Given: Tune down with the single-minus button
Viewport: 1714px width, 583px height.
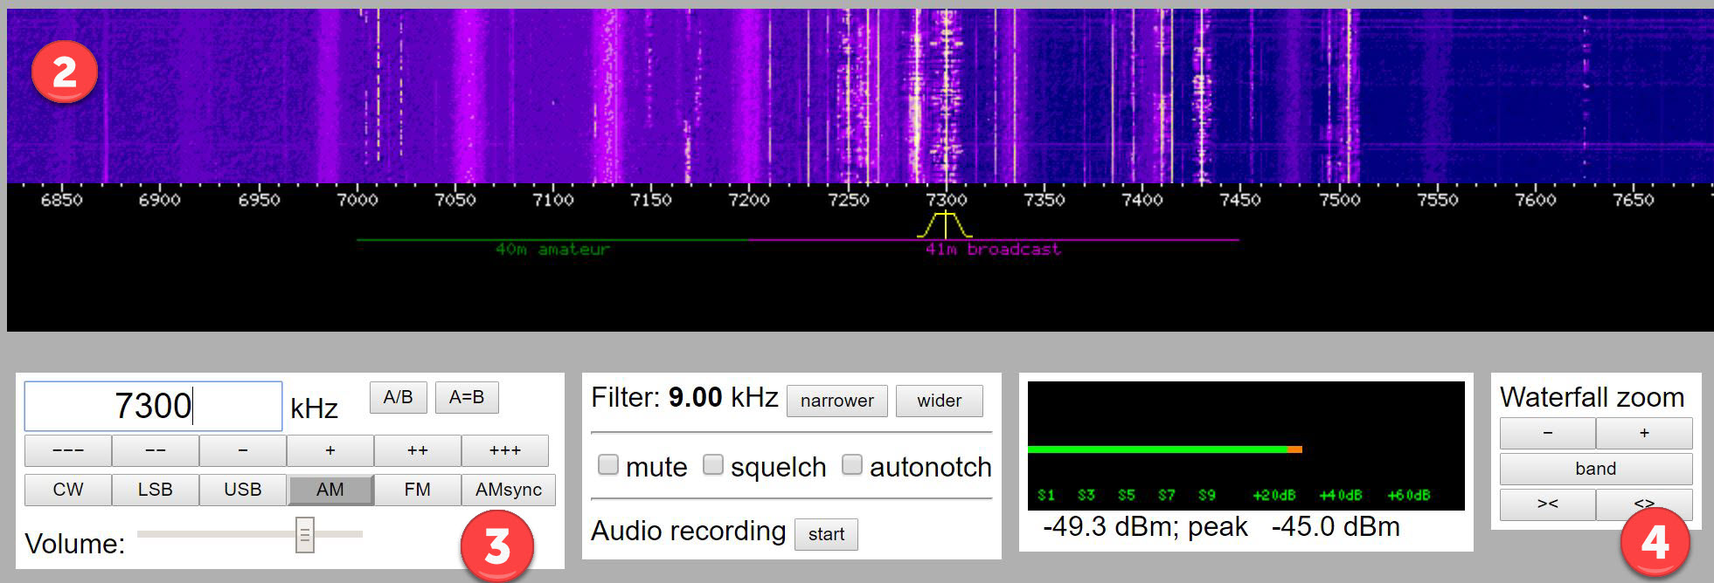Looking at the screenshot, I should pyautogui.click(x=243, y=451).
